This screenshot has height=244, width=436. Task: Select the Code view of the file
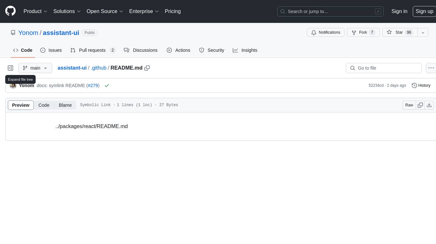click(44, 105)
